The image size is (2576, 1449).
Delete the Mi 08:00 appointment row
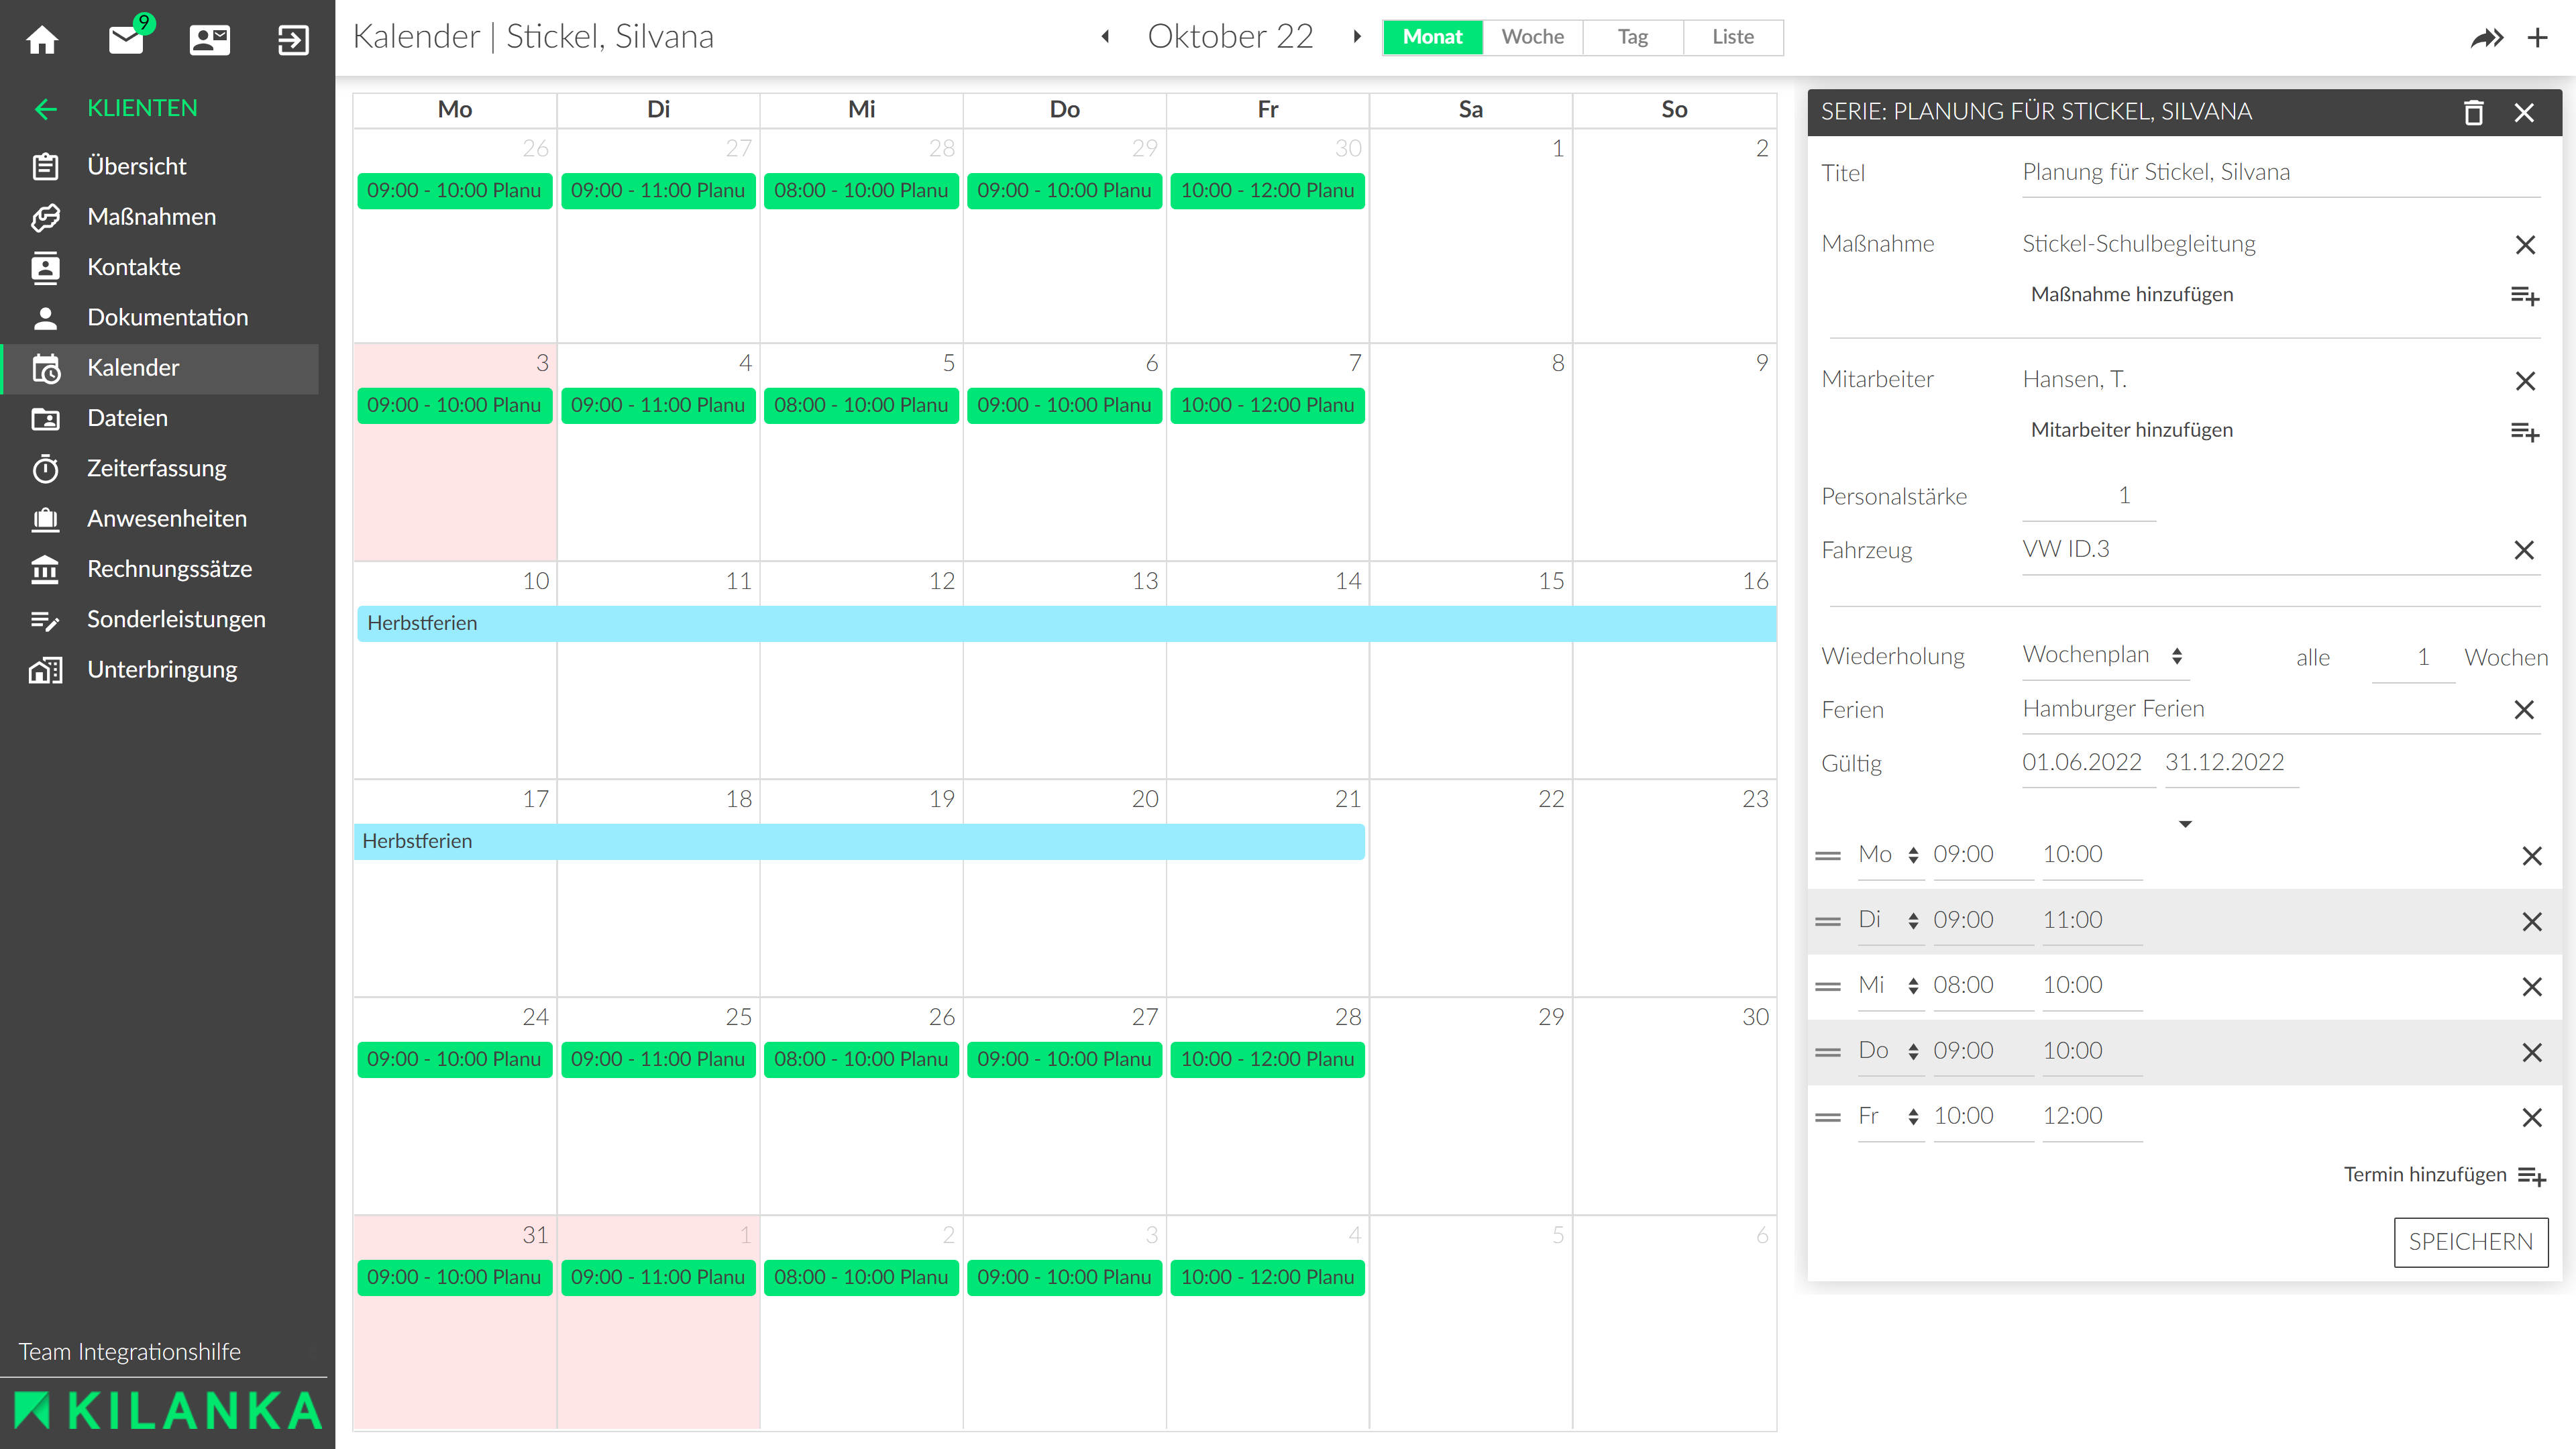(x=2532, y=987)
